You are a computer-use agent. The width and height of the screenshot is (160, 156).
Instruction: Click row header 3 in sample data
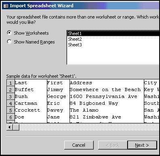click(x=11, y=97)
